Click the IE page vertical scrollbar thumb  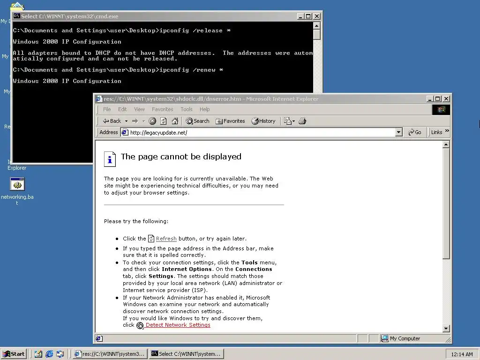click(446, 203)
